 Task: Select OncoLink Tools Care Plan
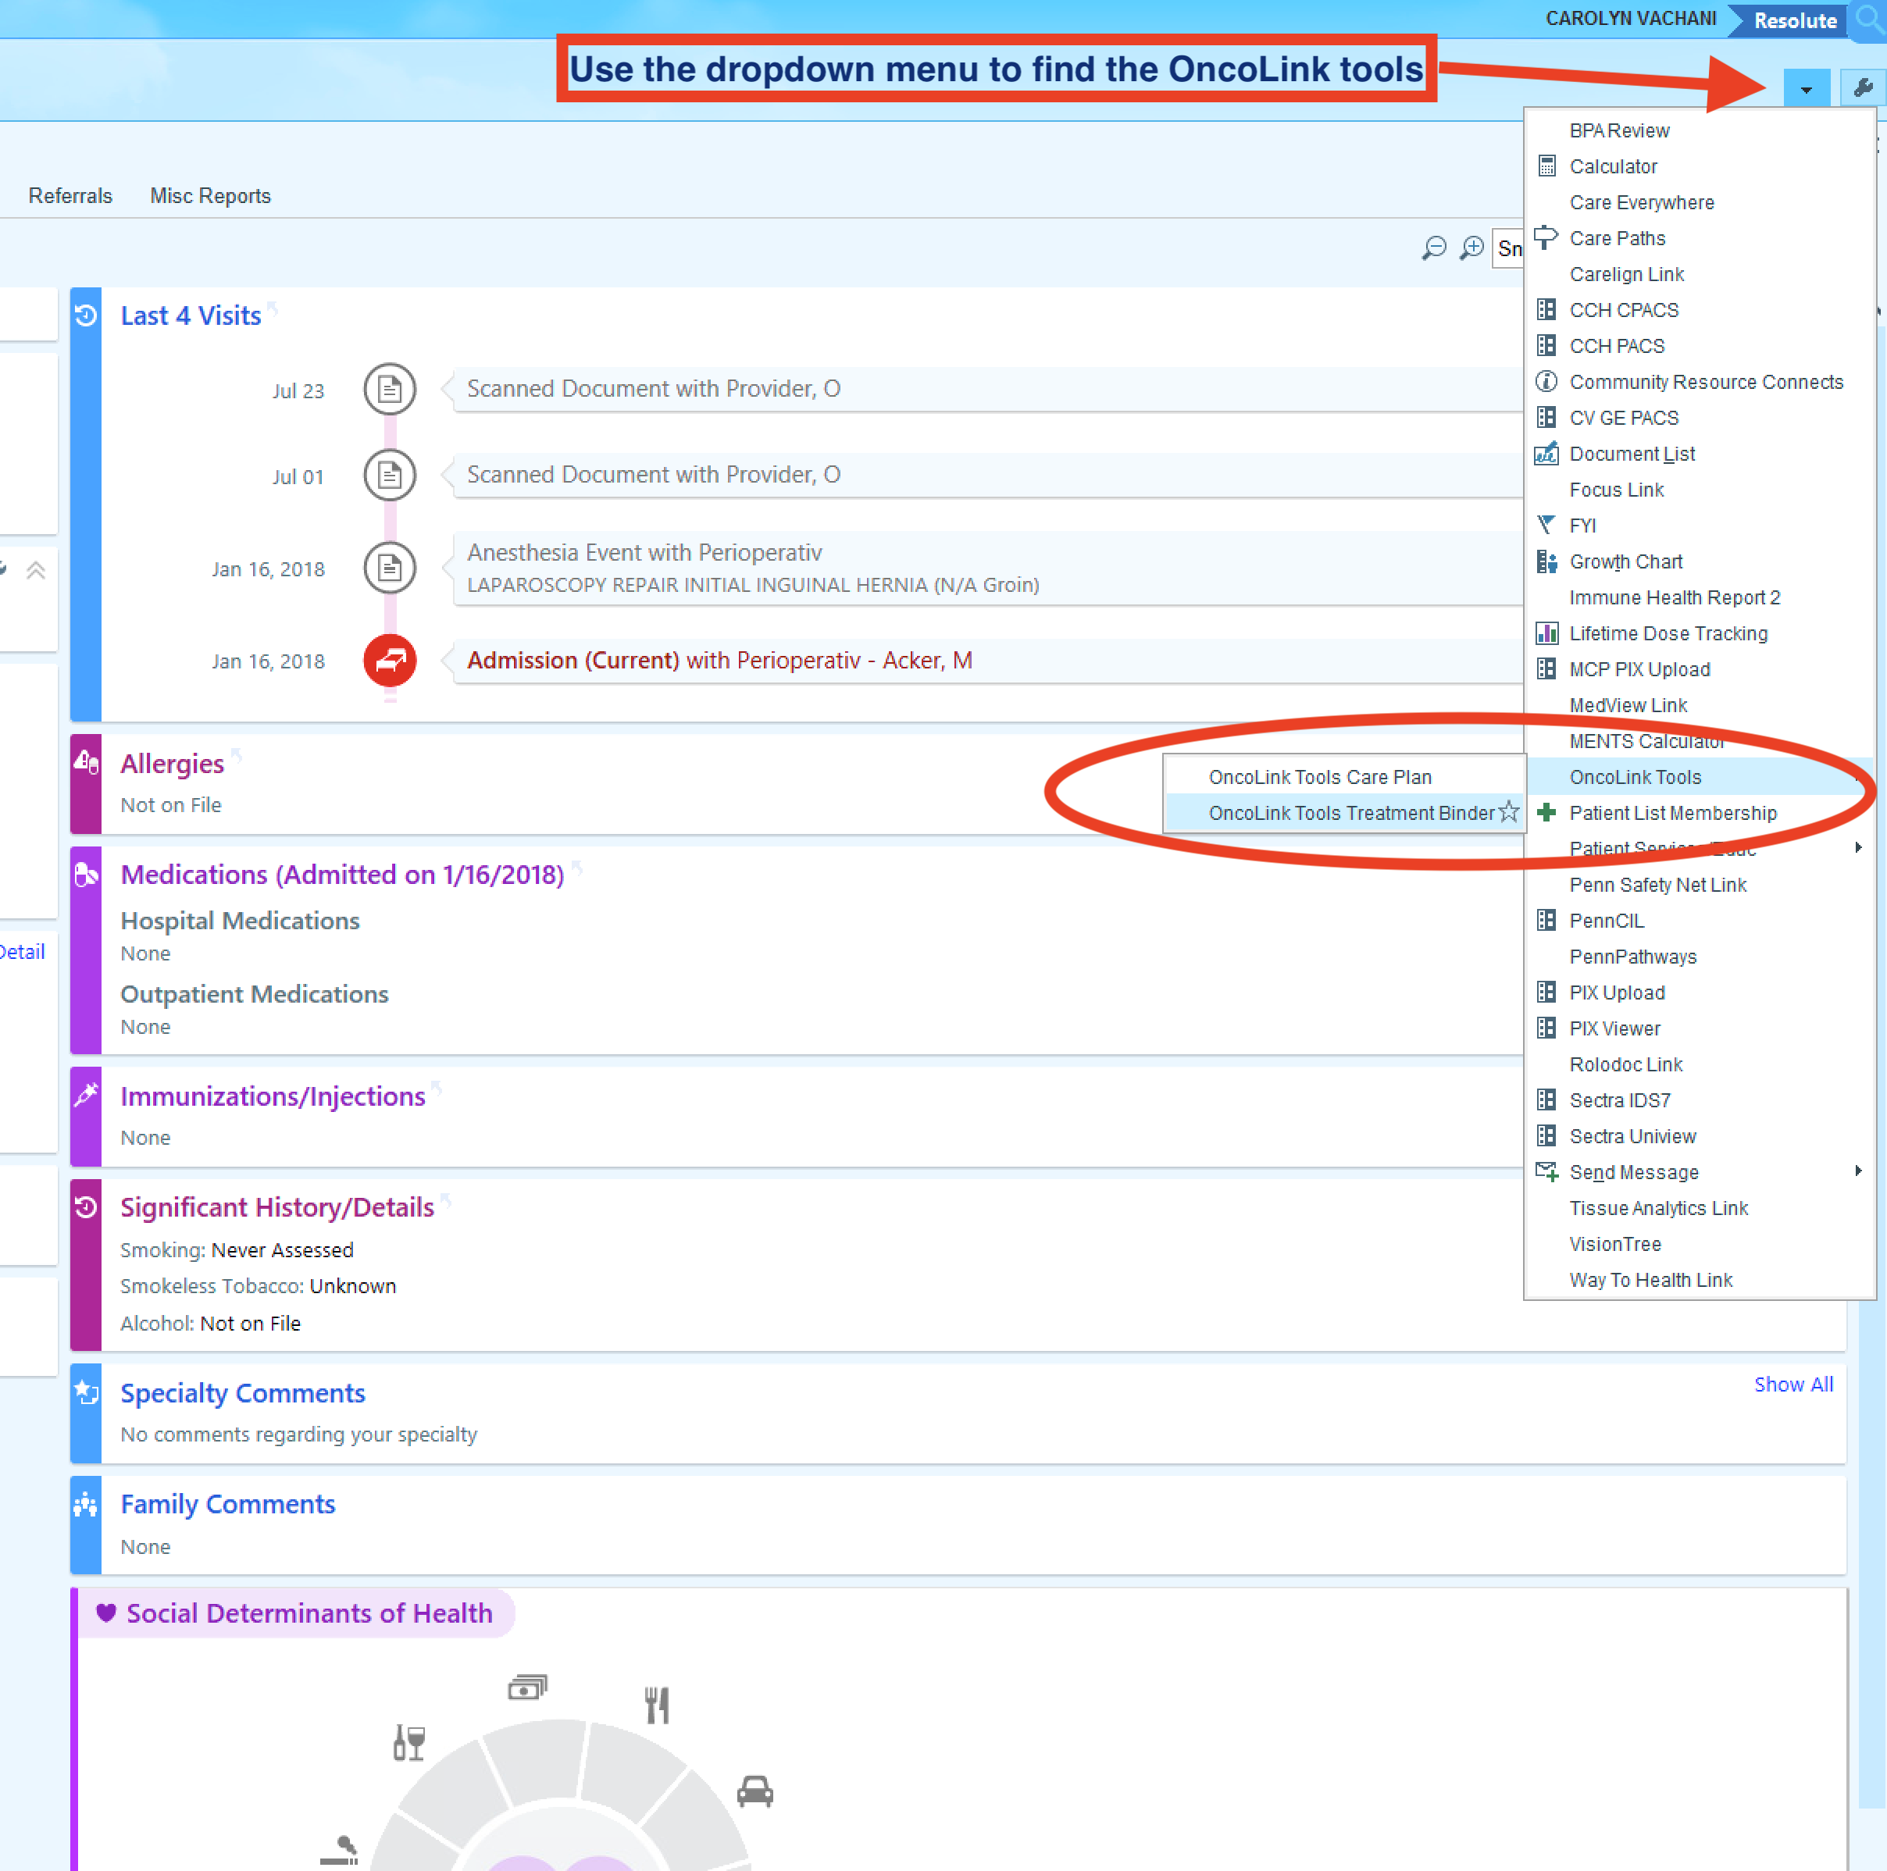[x=1319, y=777]
